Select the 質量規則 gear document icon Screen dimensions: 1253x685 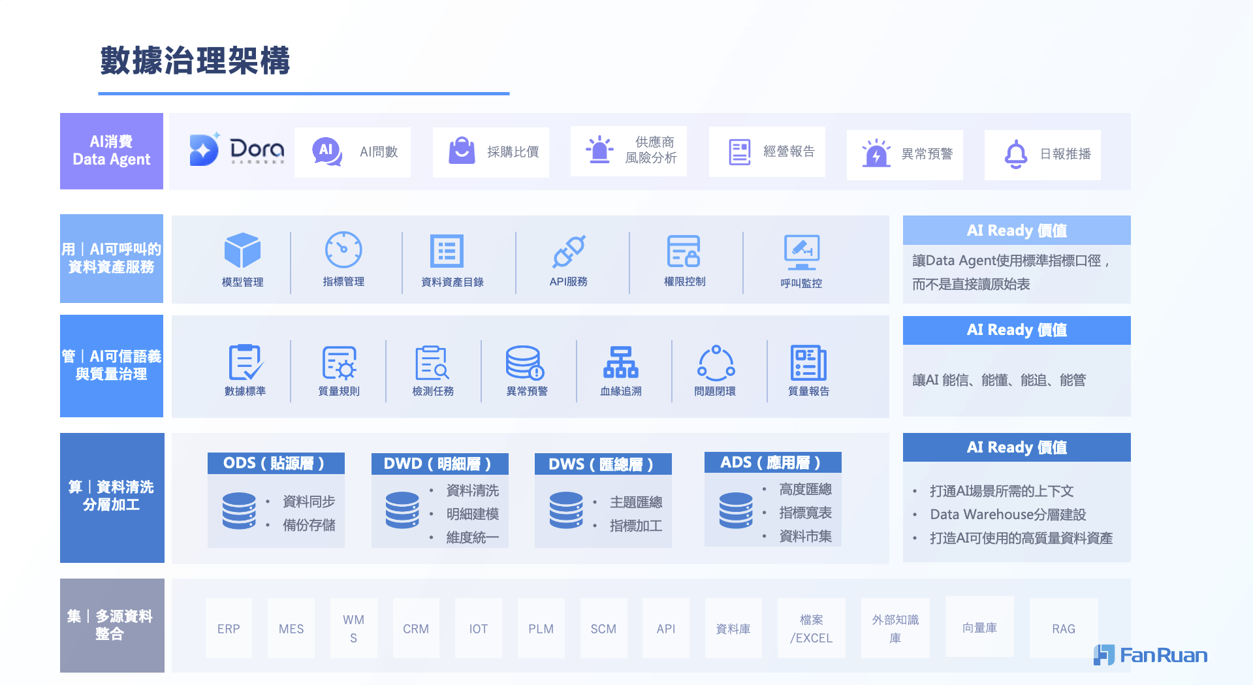tap(340, 363)
